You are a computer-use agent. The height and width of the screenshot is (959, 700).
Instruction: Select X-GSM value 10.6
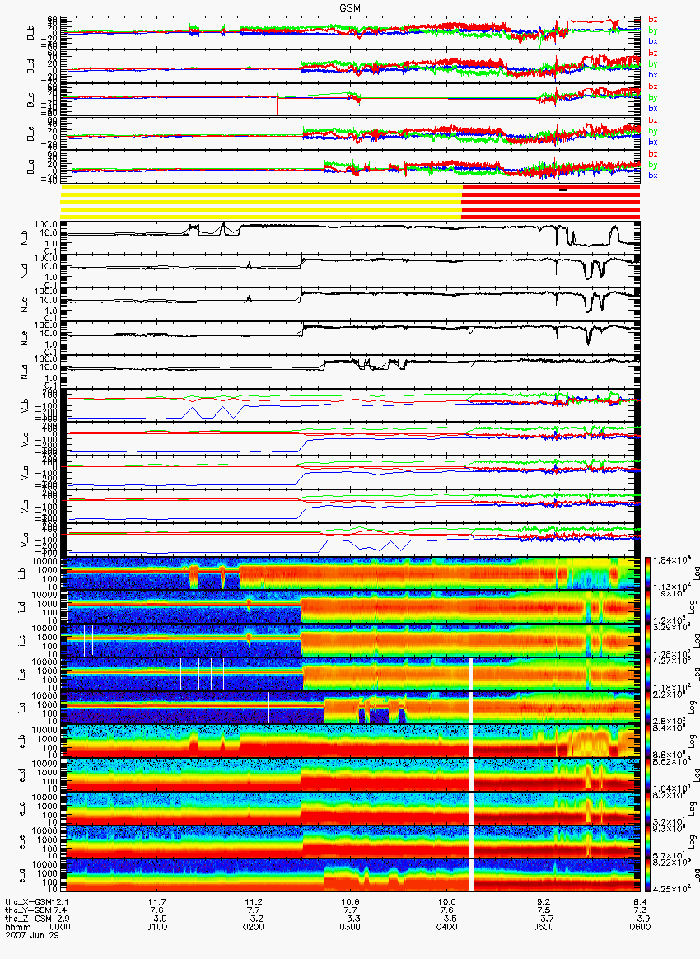coord(350,901)
